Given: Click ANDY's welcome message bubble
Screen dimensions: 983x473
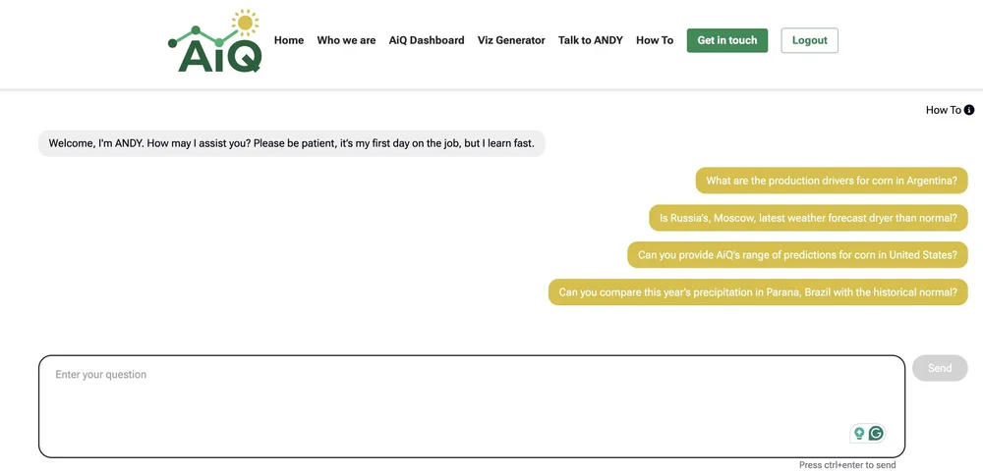Looking at the screenshot, I should point(292,143).
